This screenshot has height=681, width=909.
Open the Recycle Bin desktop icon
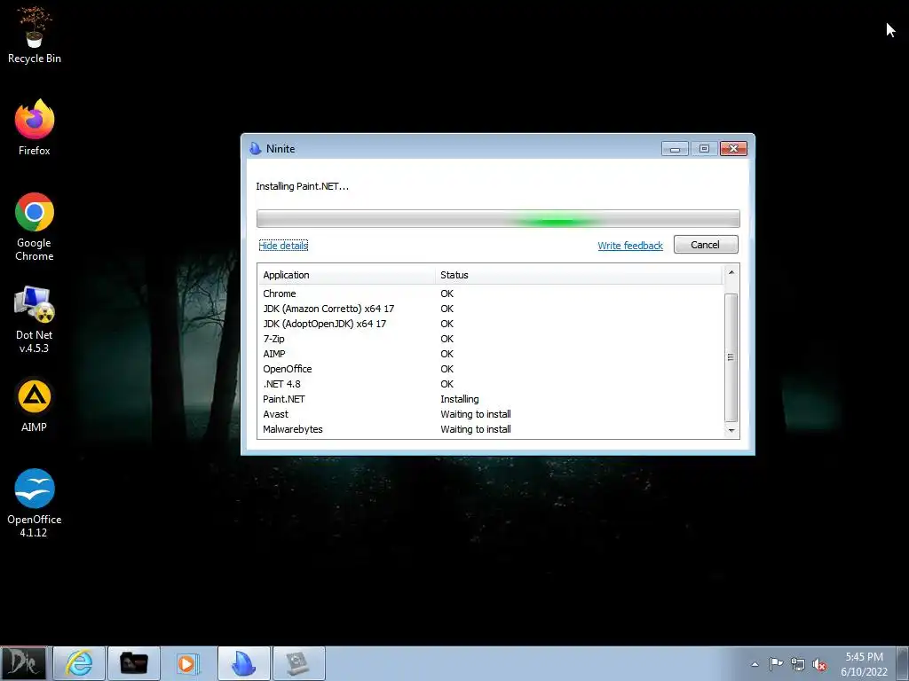pos(35,35)
